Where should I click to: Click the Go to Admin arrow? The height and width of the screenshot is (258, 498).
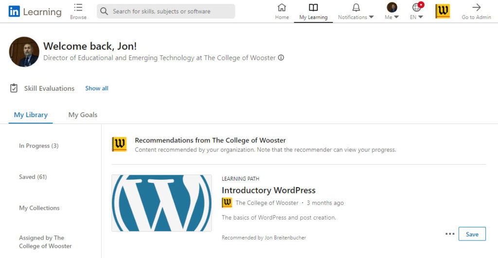[476, 7]
